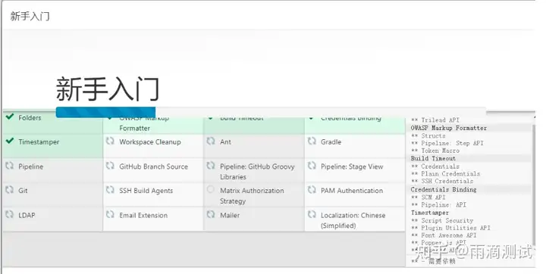The image size is (546, 274).
Task: Click the Email Extension plugin label
Action: 143,215
